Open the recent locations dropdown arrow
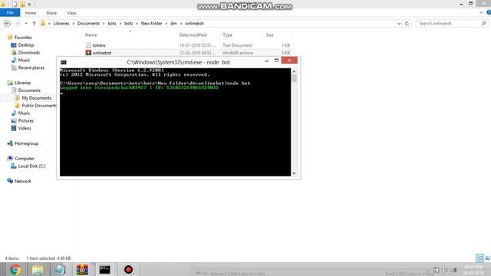The height and width of the screenshot is (276, 491). click(26, 24)
